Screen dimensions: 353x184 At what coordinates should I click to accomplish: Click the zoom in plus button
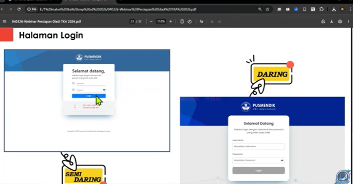(x=170, y=21)
